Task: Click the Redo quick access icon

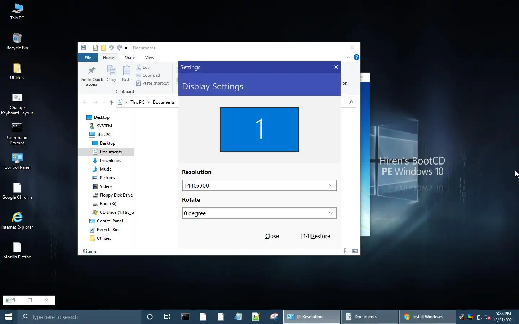Action: [x=119, y=48]
